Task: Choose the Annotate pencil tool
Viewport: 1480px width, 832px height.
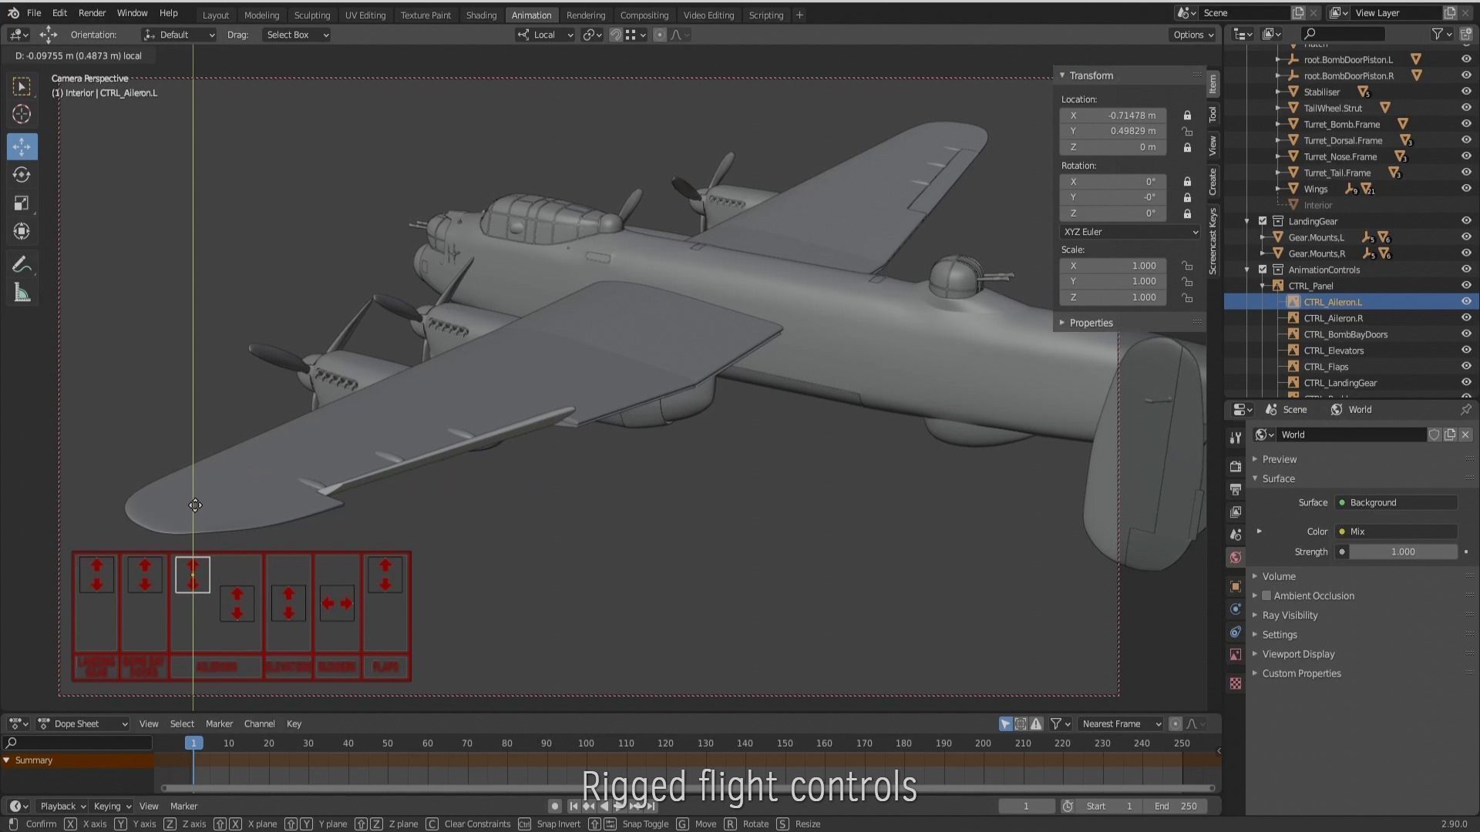Action: 22,265
